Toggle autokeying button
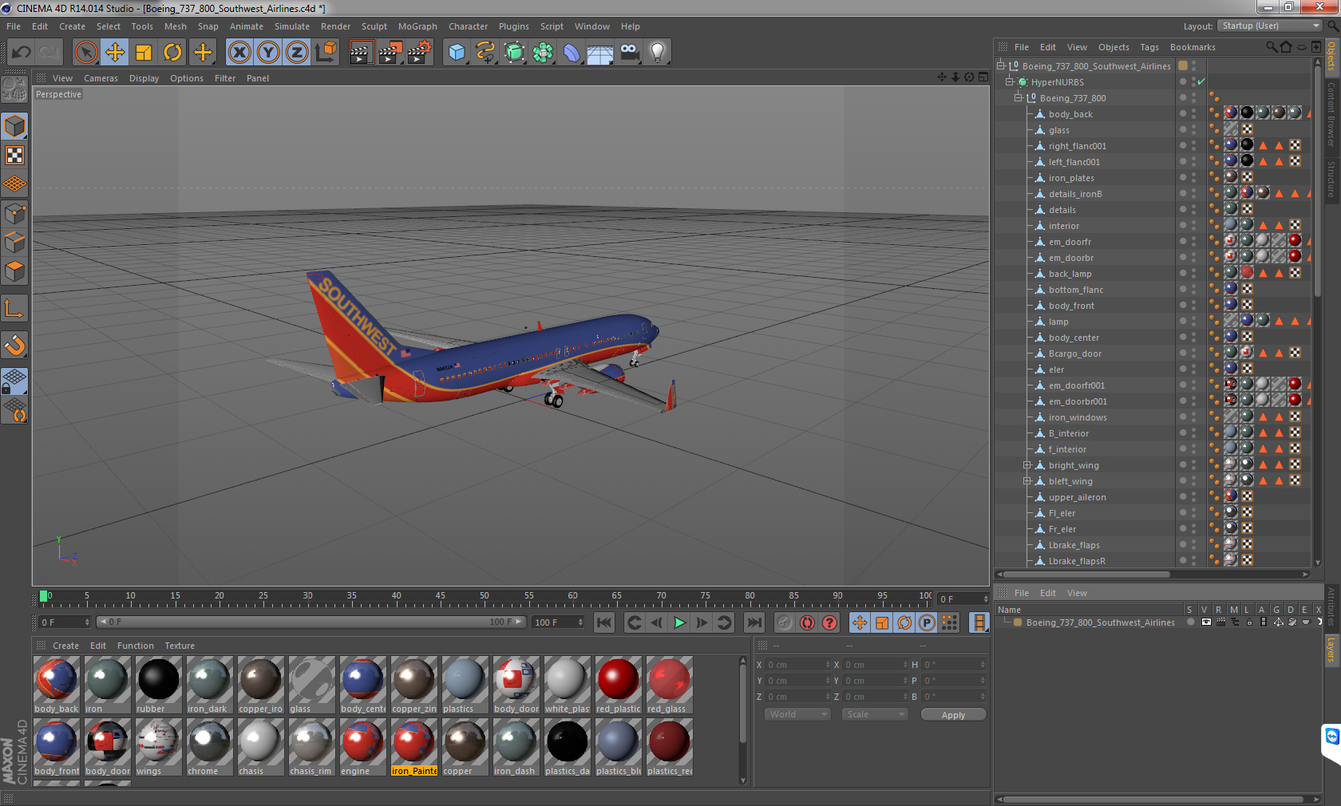The height and width of the screenshot is (806, 1341). pos(807,622)
